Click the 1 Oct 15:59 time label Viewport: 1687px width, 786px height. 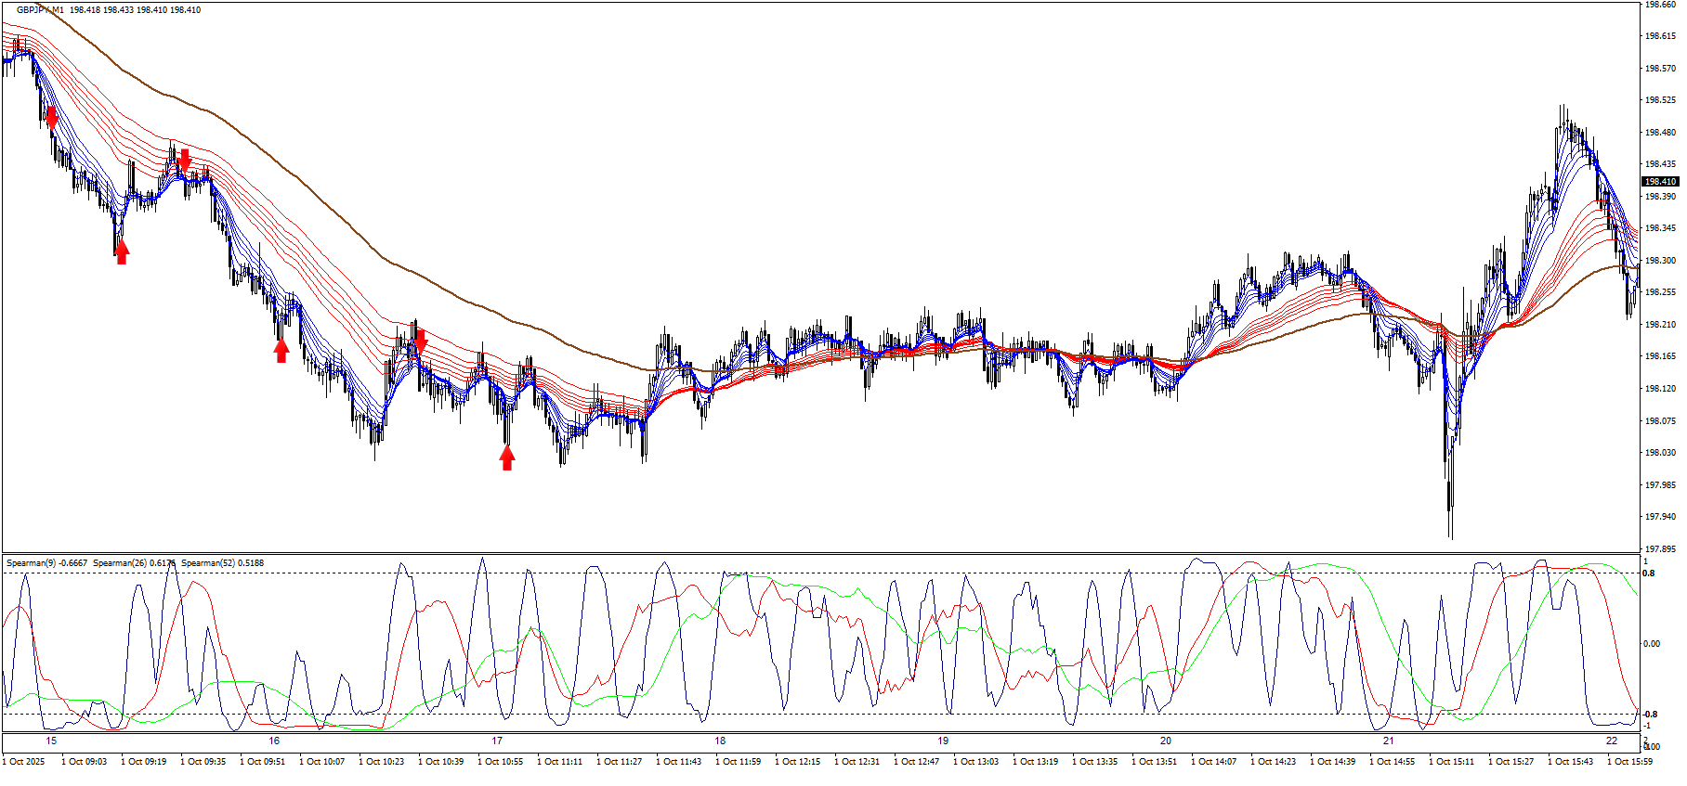tap(1632, 762)
